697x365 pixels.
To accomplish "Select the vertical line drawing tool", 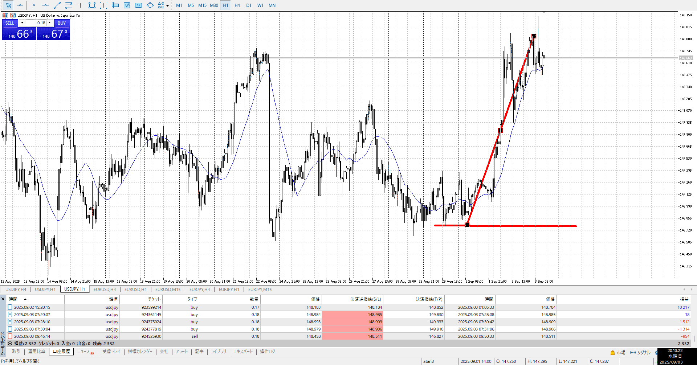I will [x=34, y=5].
